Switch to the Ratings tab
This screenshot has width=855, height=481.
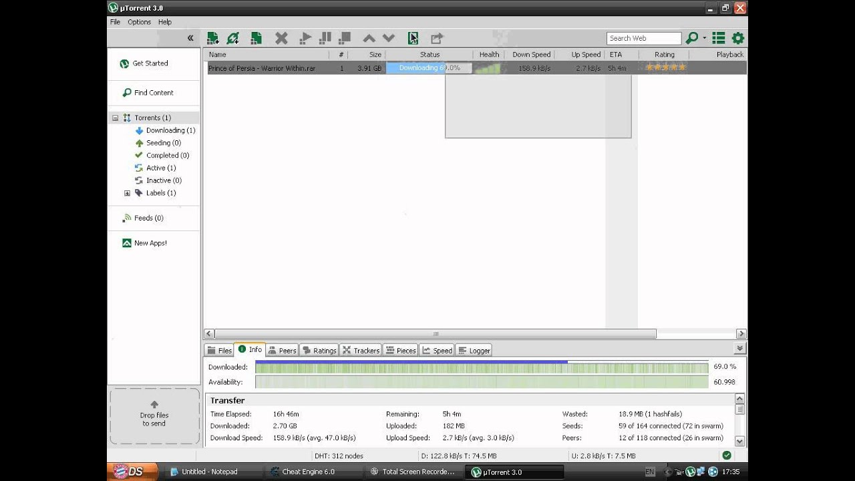[x=319, y=350]
